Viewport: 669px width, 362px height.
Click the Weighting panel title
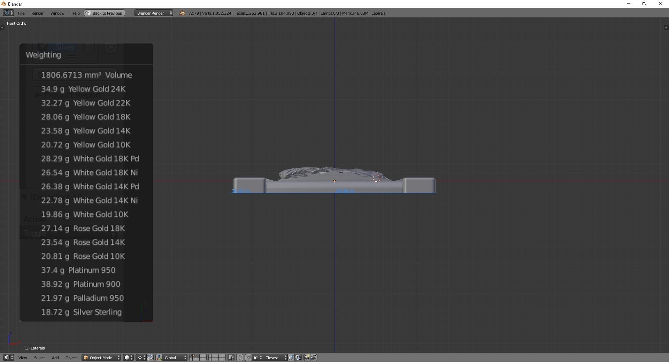pyautogui.click(x=43, y=55)
